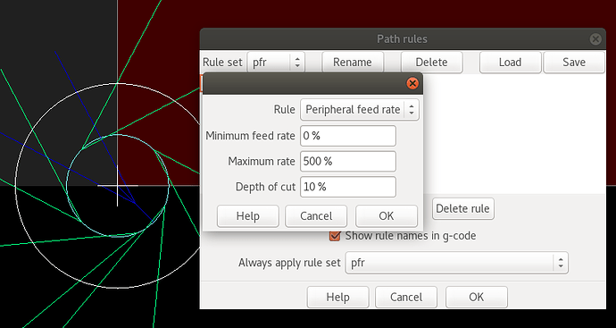Open the Always apply rule set dropdown
The image size is (616, 328).
click(x=456, y=263)
